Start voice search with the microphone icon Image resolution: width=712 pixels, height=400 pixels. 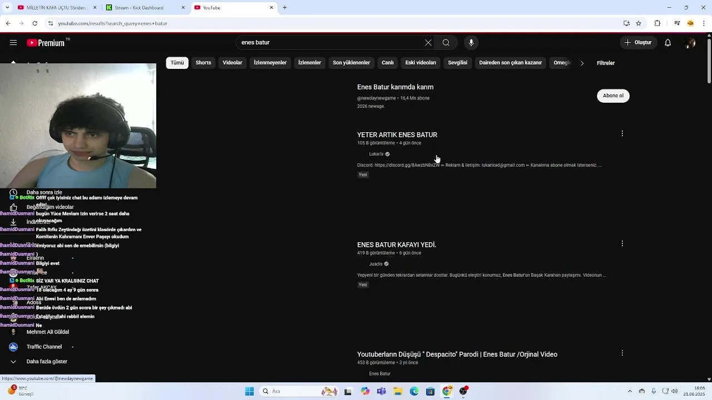(471, 43)
